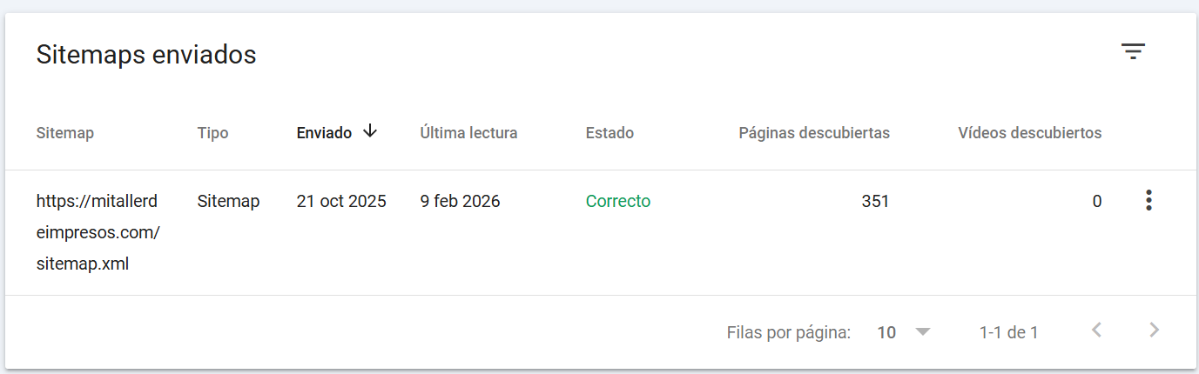Click the 9 feb 2026 last-read date
The height and width of the screenshot is (374, 1199).
click(460, 202)
